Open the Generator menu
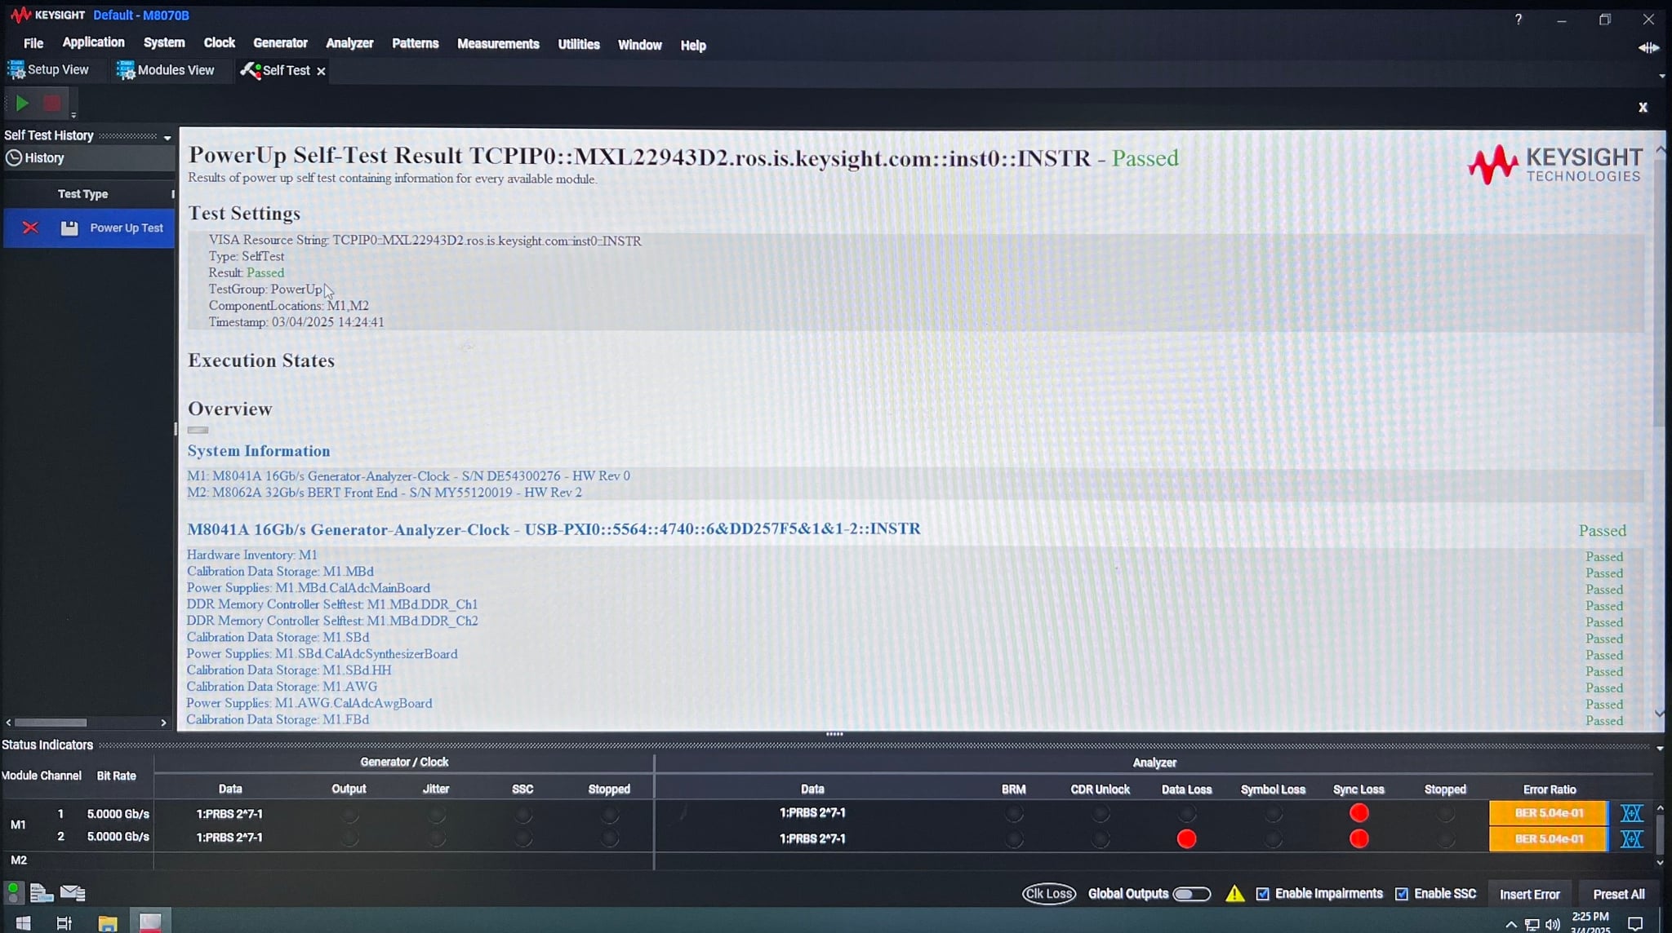This screenshot has width=1672, height=933. pyautogui.click(x=280, y=43)
